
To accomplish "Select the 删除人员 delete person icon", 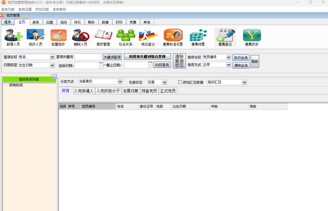I will (81, 38).
